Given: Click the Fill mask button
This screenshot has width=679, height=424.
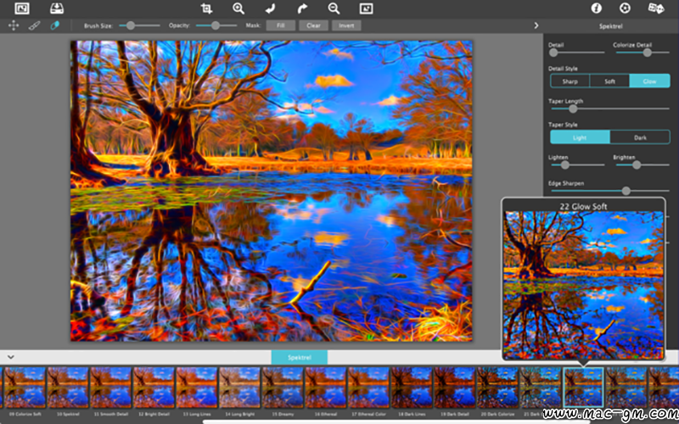Looking at the screenshot, I should point(281,25).
